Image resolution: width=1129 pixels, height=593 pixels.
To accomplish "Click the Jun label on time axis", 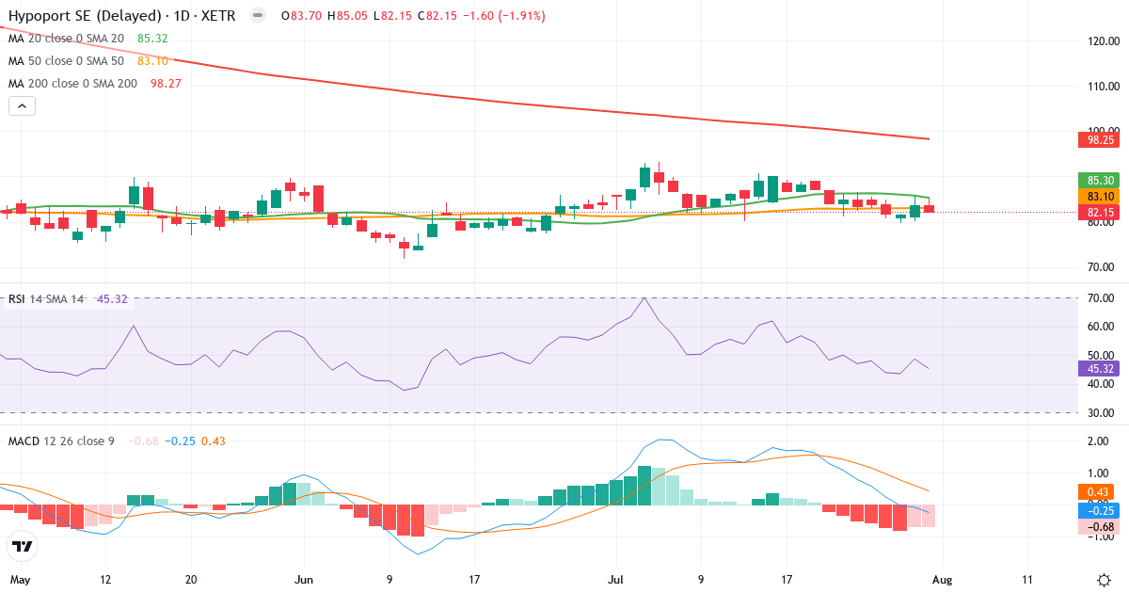I will (x=302, y=580).
